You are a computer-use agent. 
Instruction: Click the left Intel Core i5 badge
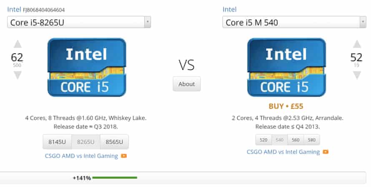(x=87, y=67)
